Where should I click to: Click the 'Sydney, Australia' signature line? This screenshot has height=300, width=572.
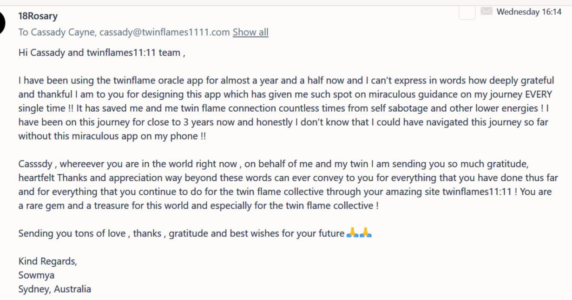click(x=54, y=289)
